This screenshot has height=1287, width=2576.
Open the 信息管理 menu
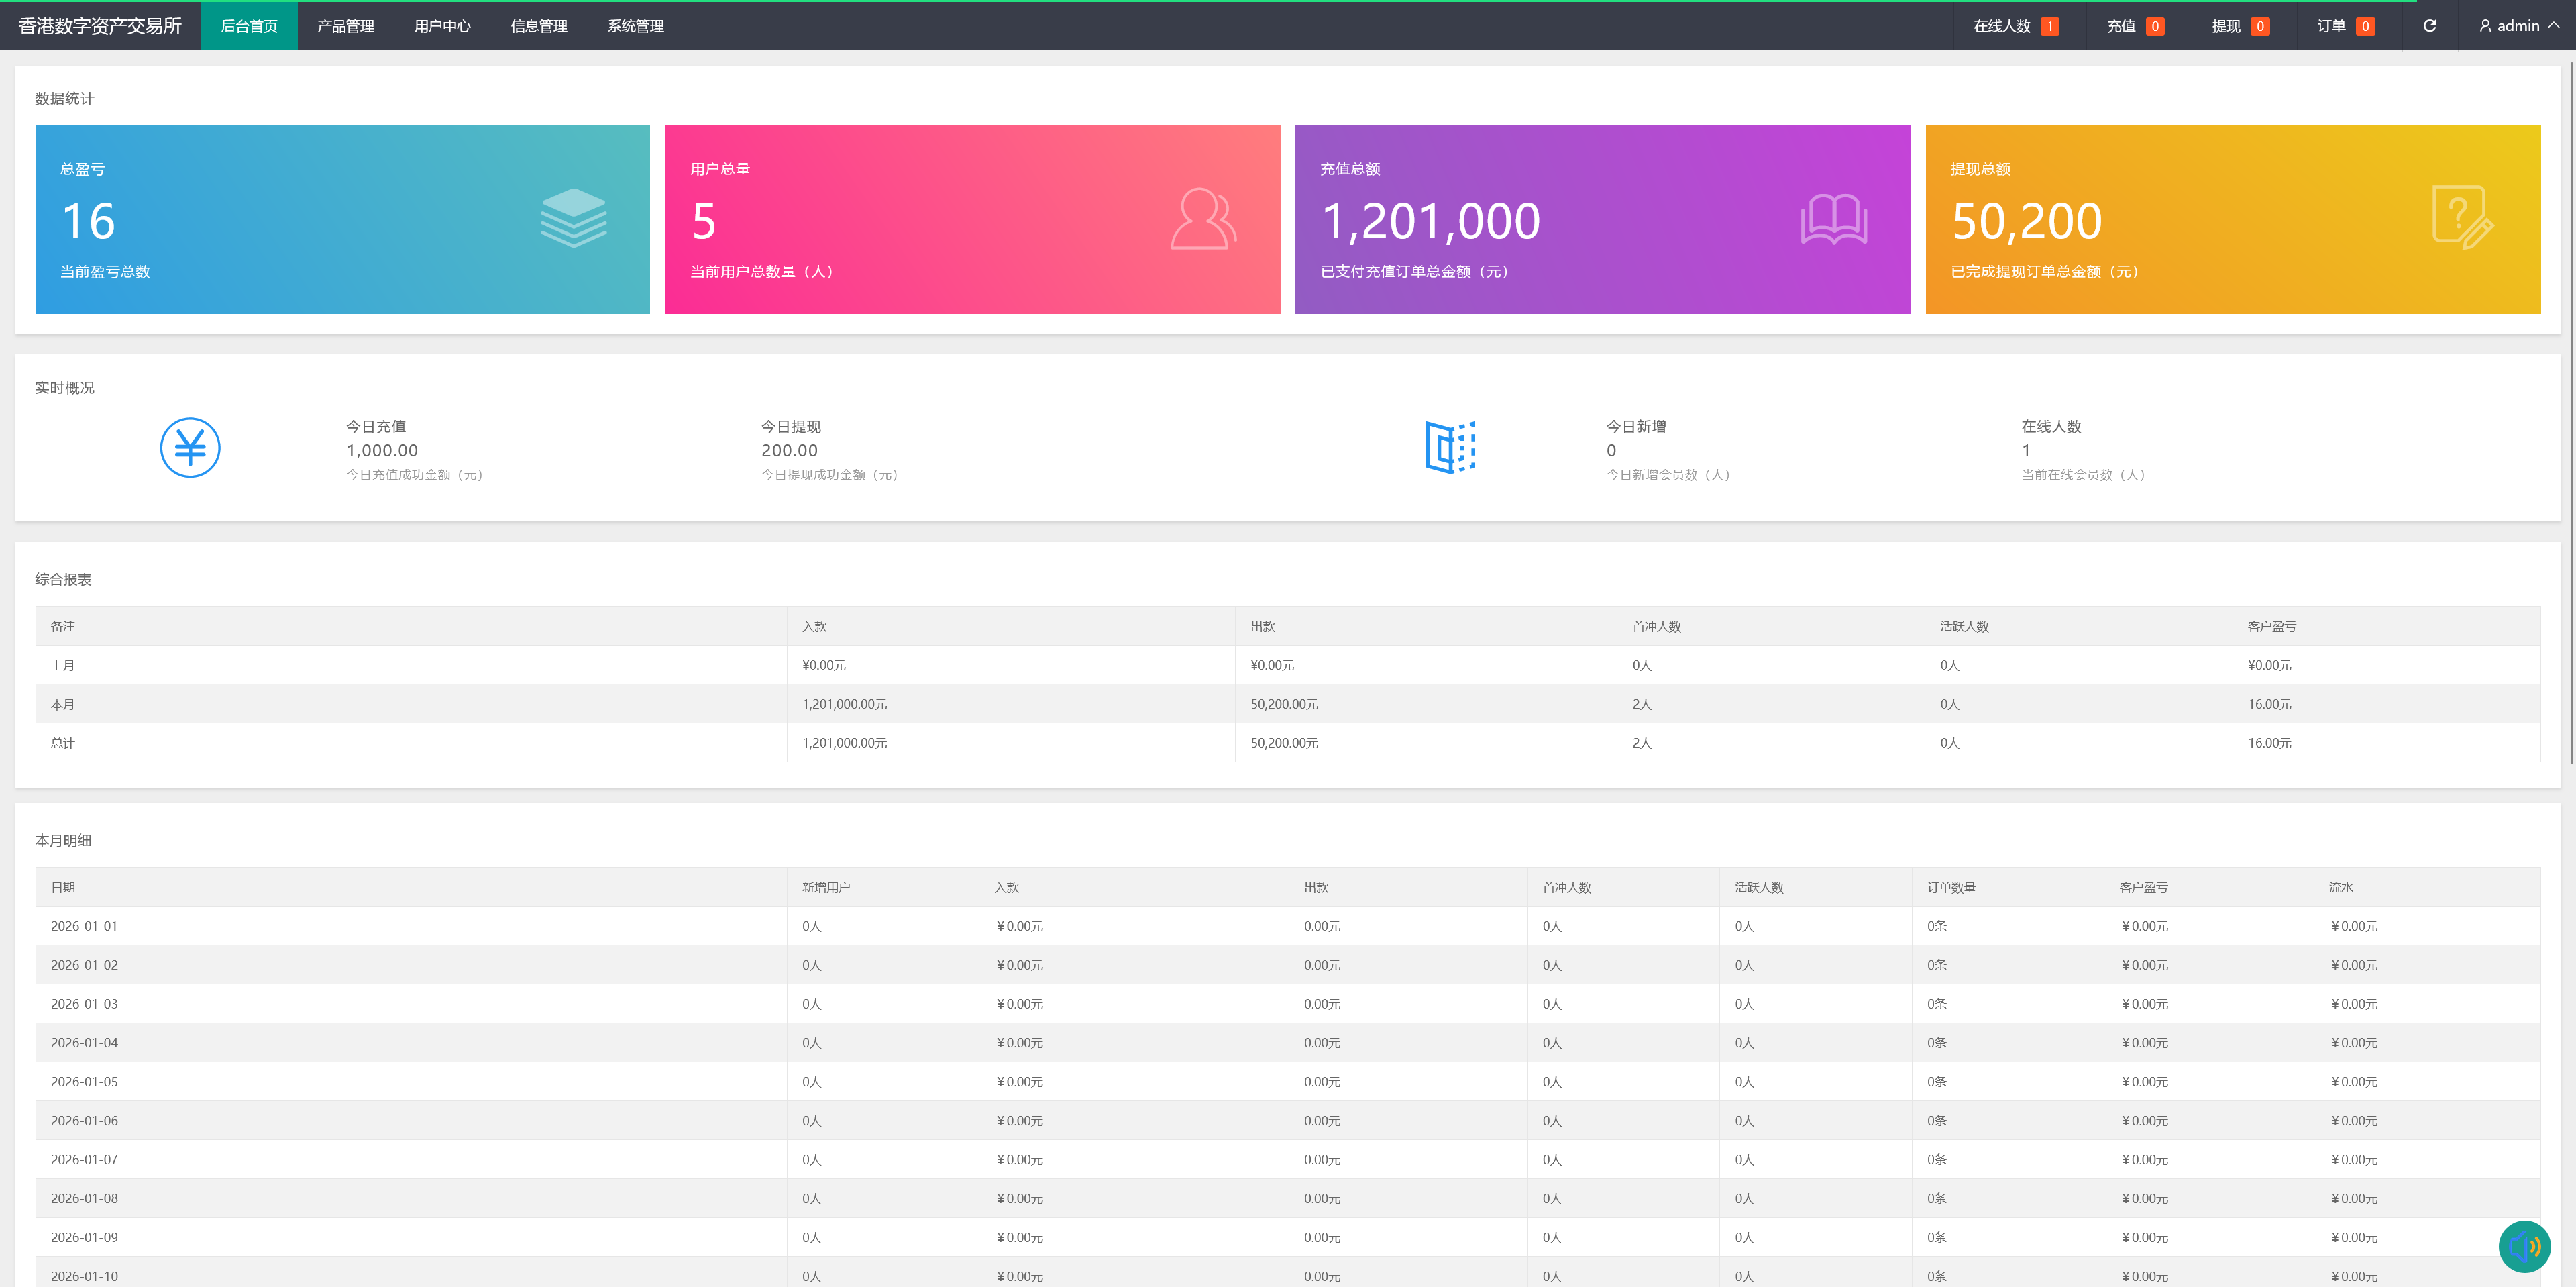pyautogui.click(x=539, y=26)
